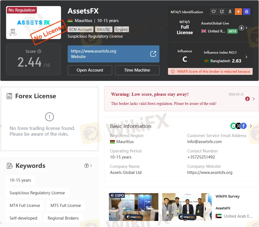Image resolution: width=259 pixels, height=227 pixels.
Task: Click the 2.44 score value
Action: coord(29,62)
